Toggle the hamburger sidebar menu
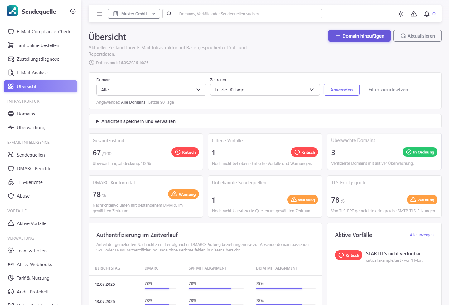Screen dimensions: 449x305 (x=99, y=14)
